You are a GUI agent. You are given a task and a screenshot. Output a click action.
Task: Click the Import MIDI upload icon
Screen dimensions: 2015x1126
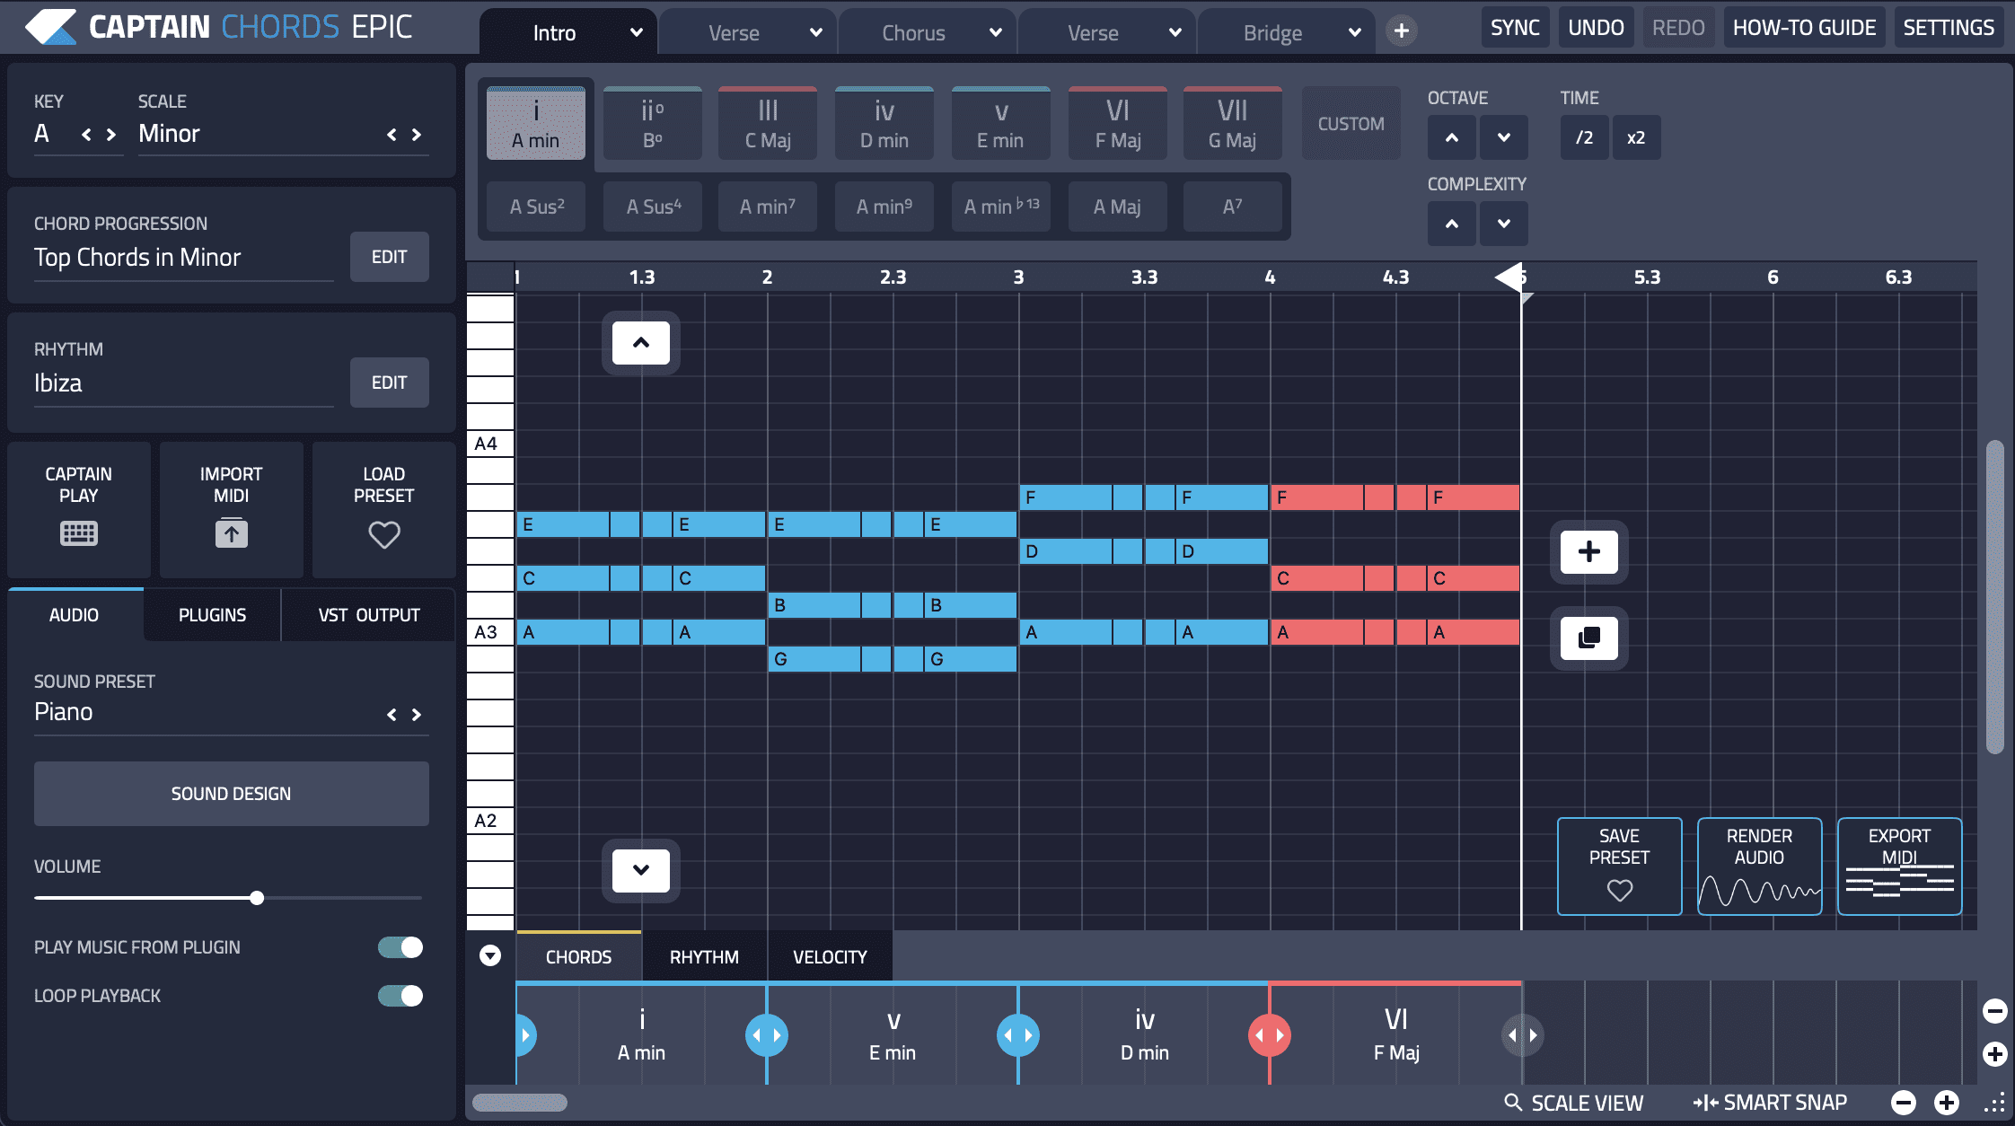click(x=231, y=533)
